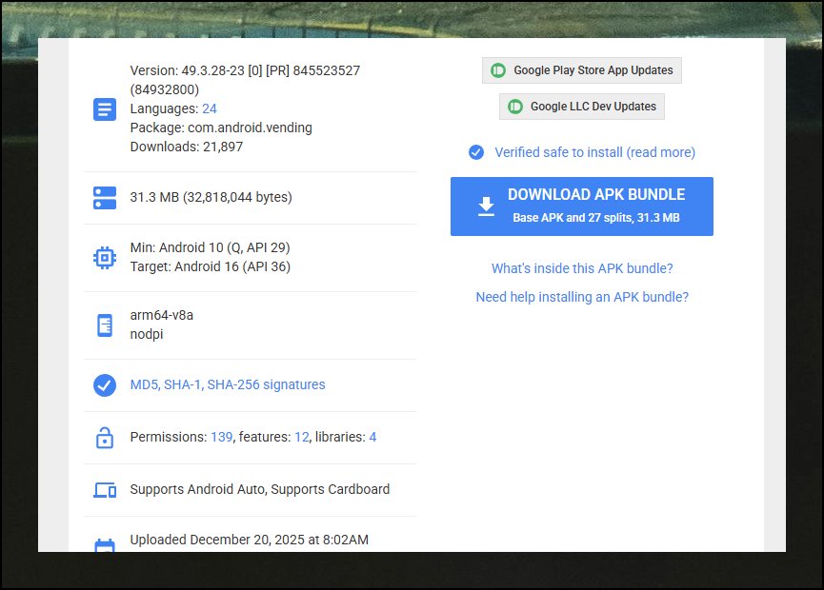This screenshot has height=590, width=824.
Task: Click the upload date calendar icon
Action: click(105, 545)
